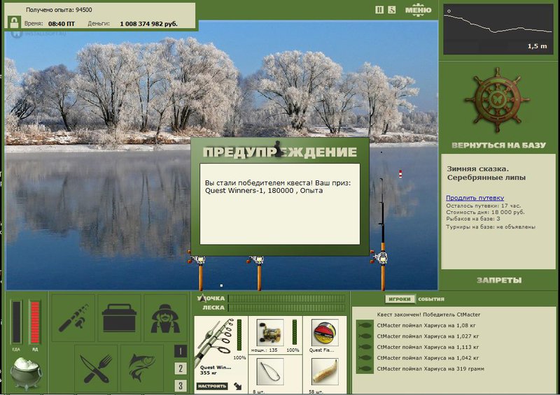Select the Quest Fis... line spool

tap(325, 332)
